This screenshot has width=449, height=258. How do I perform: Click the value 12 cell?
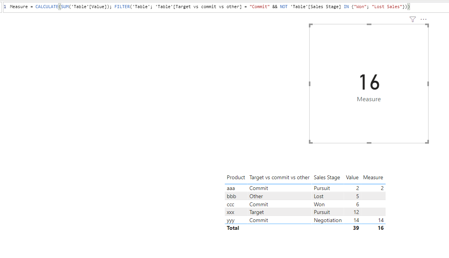356,212
